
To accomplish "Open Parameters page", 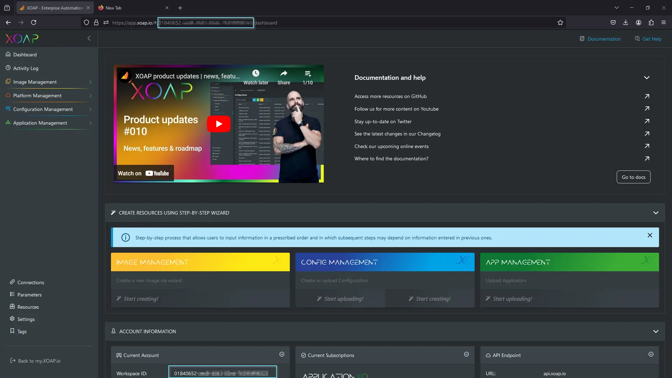I will tap(29, 295).
